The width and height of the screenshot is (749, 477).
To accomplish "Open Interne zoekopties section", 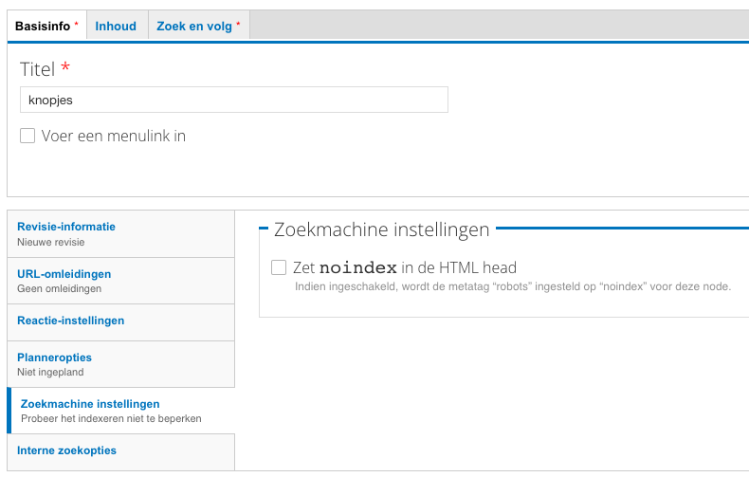I will tap(66, 450).
